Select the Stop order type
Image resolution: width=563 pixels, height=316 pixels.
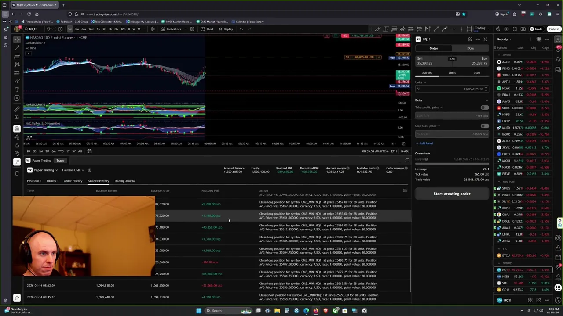(477, 73)
